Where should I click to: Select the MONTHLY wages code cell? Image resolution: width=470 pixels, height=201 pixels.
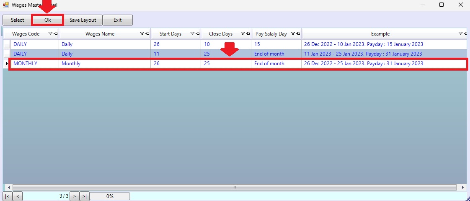[34, 64]
